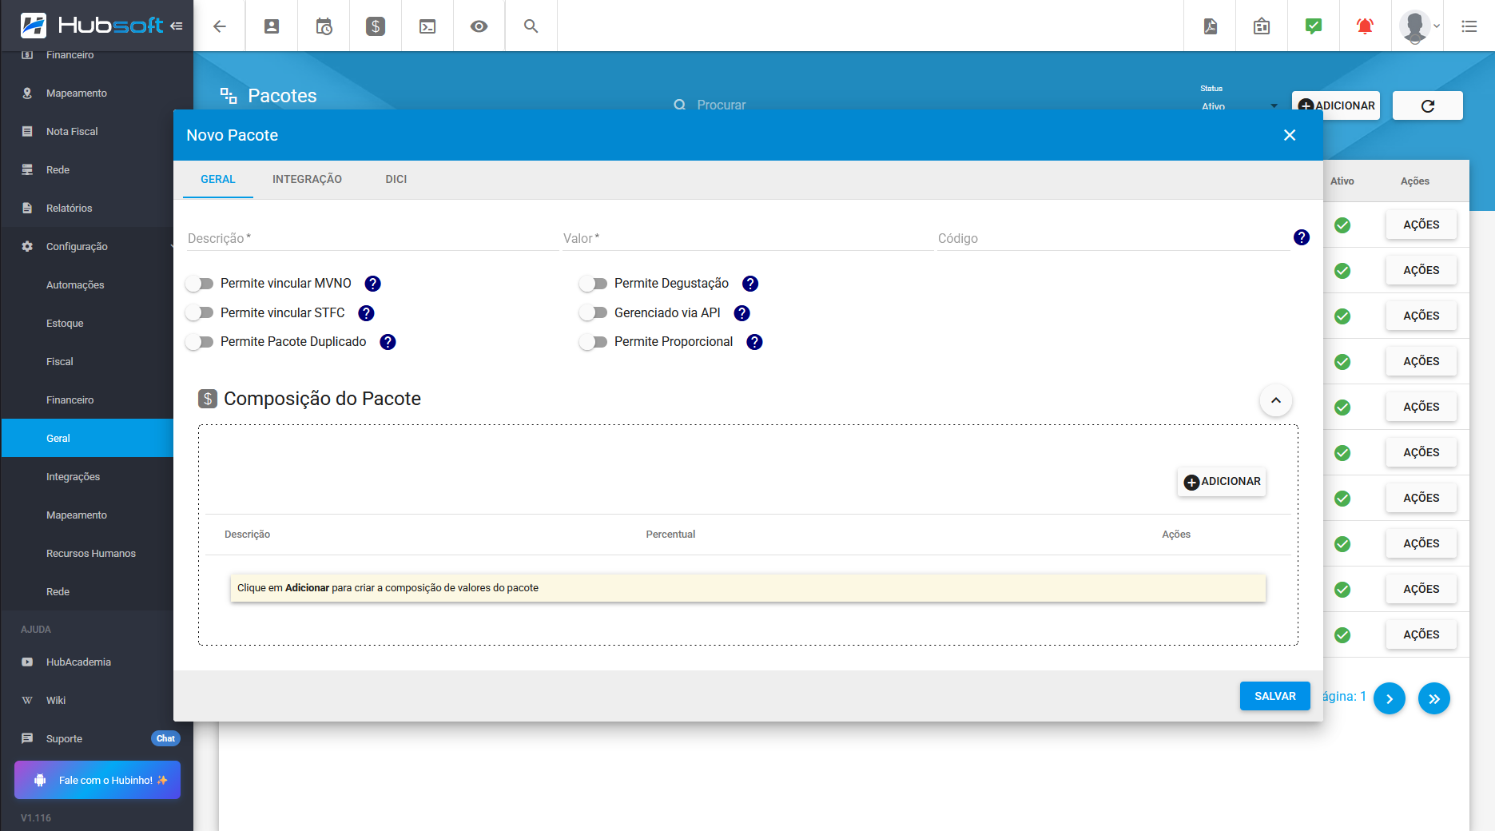Open the client contacts icon in the top toolbar
Image resolution: width=1495 pixels, height=831 pixels.
[271, 26]
